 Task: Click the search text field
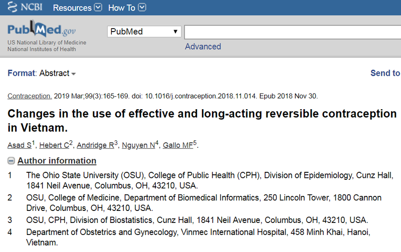click(x=293, y=32)
